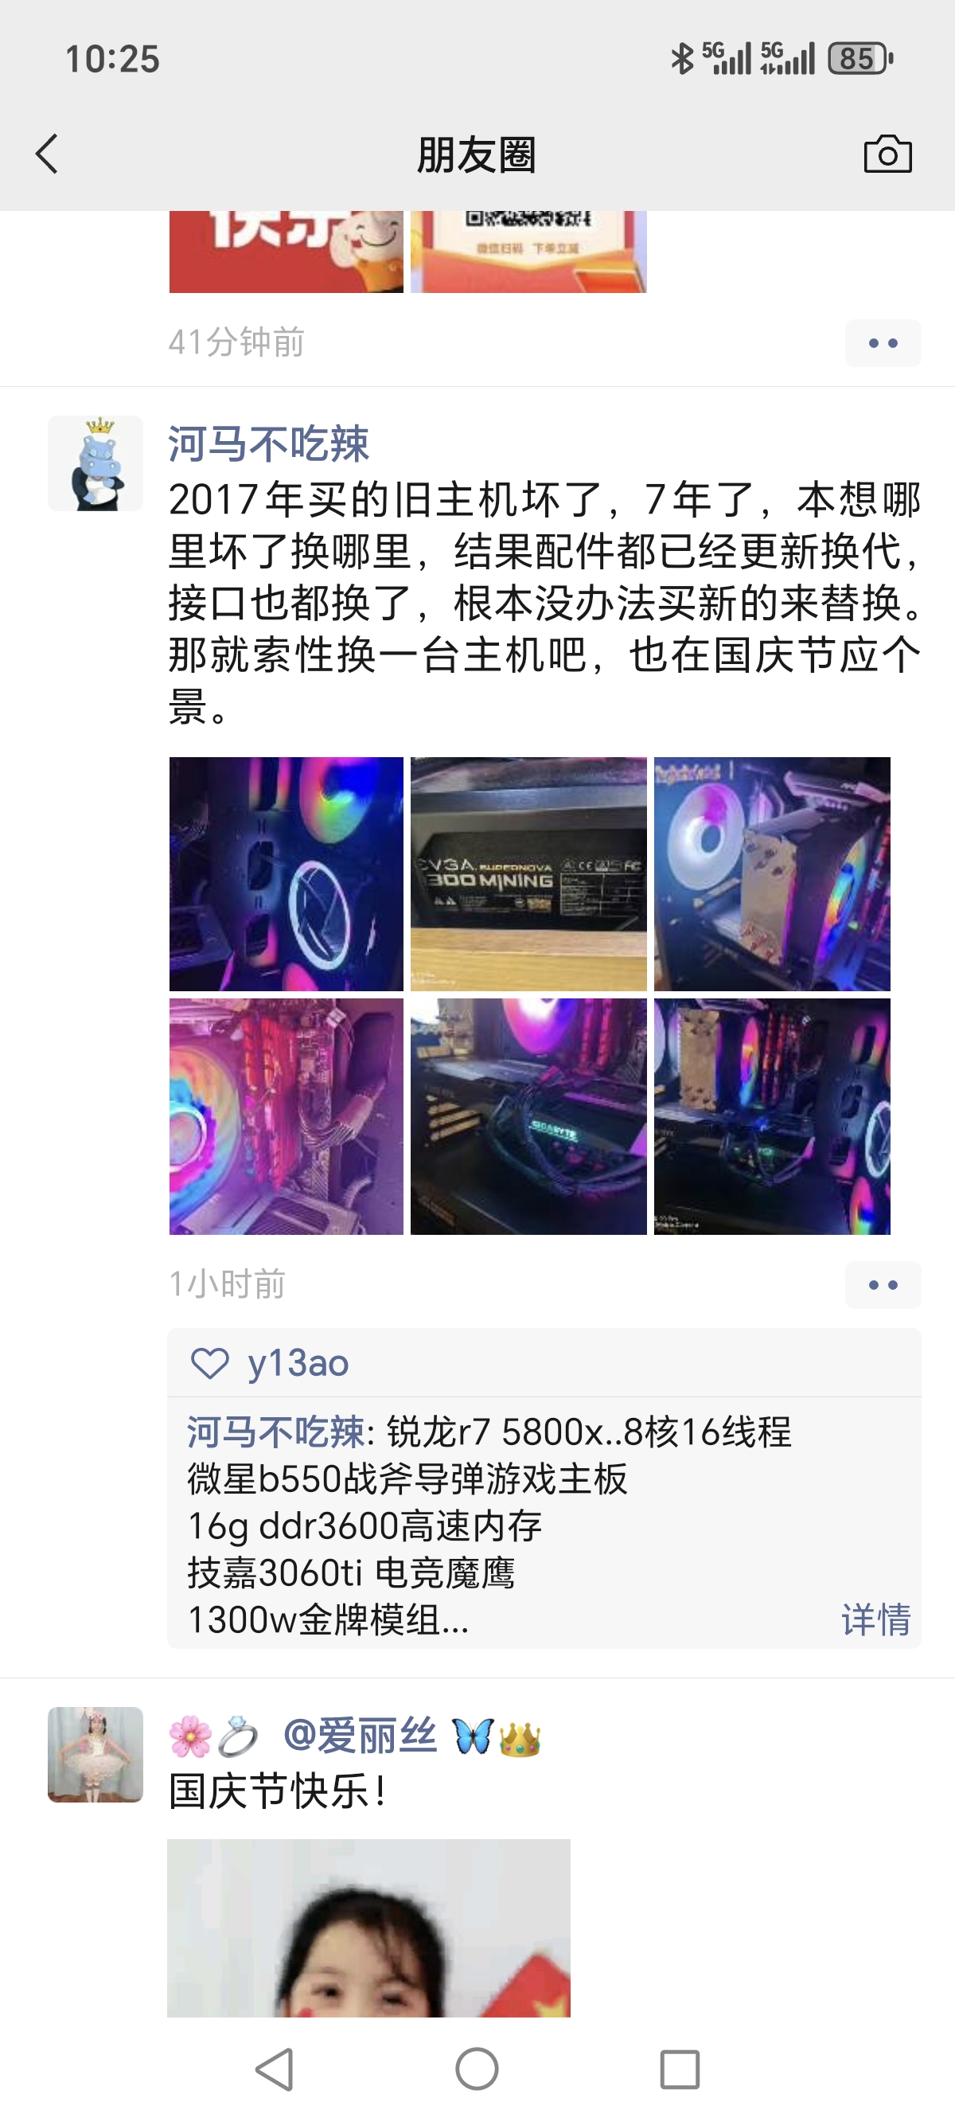Open the two-dot menu under 1小时前
This screenshot has width=955, height=2121.
tap(883, 1284)
